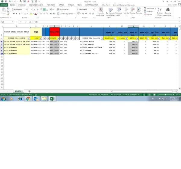Click the Ordenar y filtrar icon
Viewport: 181px width, 169px height.
pos(160,10)
